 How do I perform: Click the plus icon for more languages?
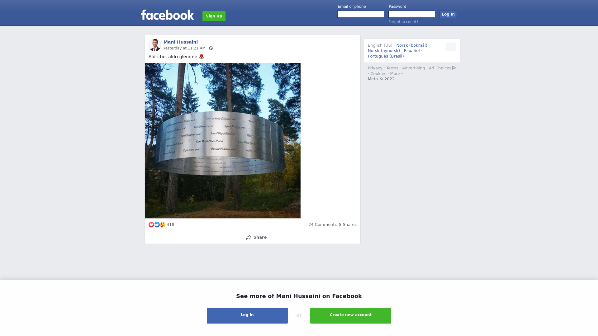(x=451, y=47)
